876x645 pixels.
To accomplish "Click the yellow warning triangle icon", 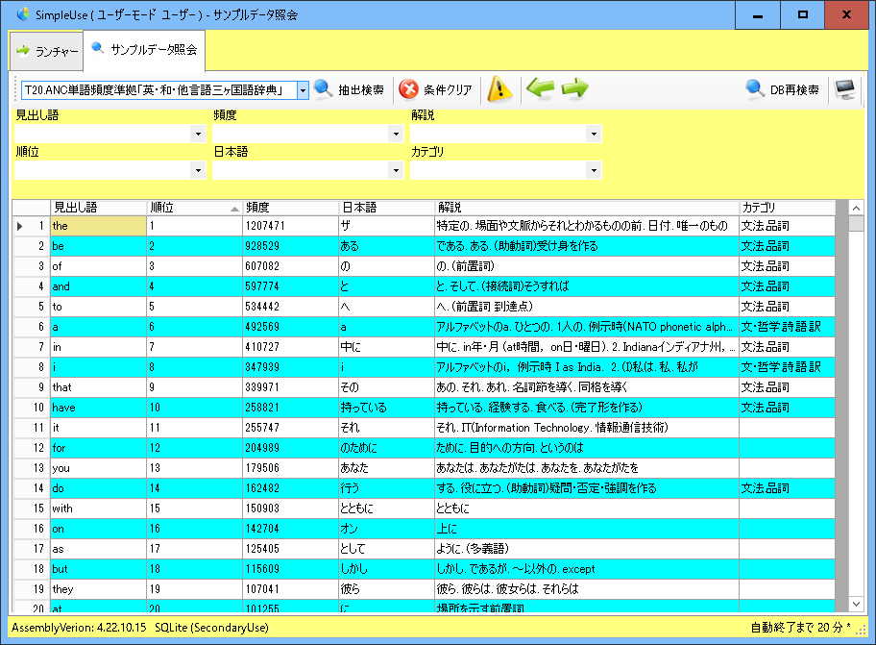I will coord(499,88).
